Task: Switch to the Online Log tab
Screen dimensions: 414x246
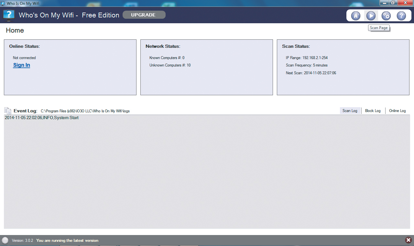Action: pos(397,111)
